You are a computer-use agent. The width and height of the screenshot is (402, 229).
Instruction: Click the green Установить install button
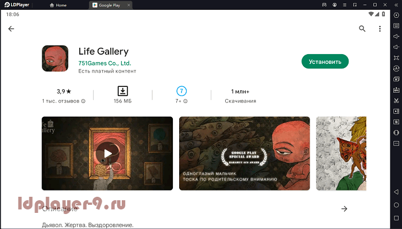325,62
